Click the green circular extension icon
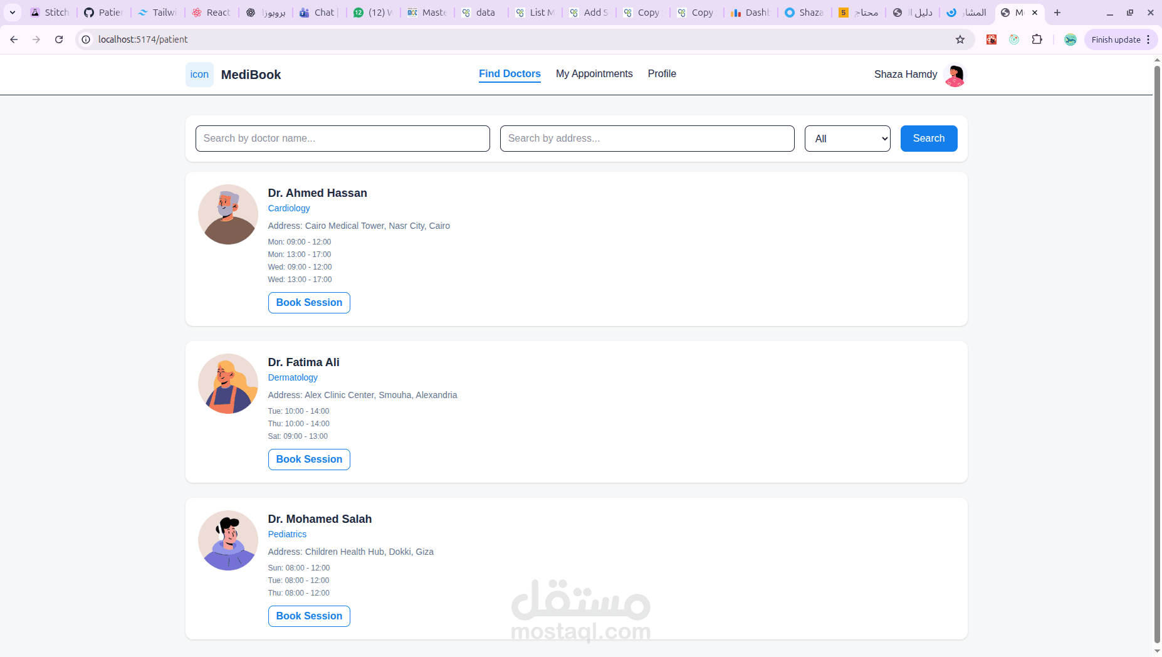1162x657 pixels. point(1014,39)
